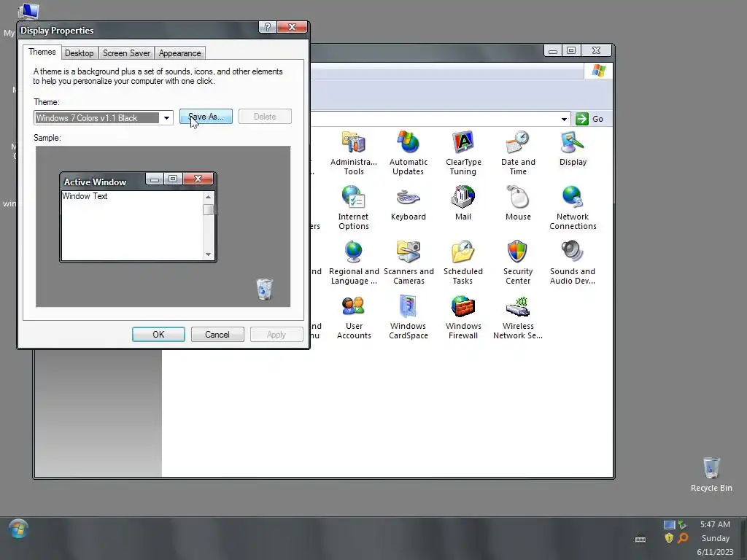The height and width of the screenshot is (560, 747).
Task: Expand Control Panel address bar dropdown
Action: 564,119
